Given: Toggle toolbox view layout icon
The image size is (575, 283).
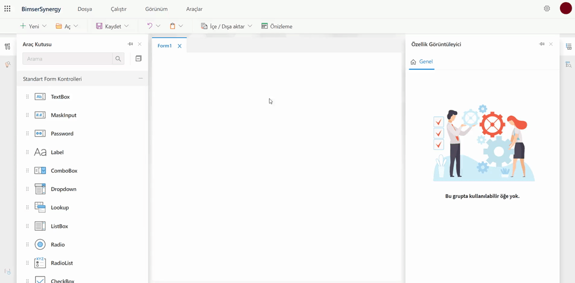Looking at the screenshot, I should 139,59.
